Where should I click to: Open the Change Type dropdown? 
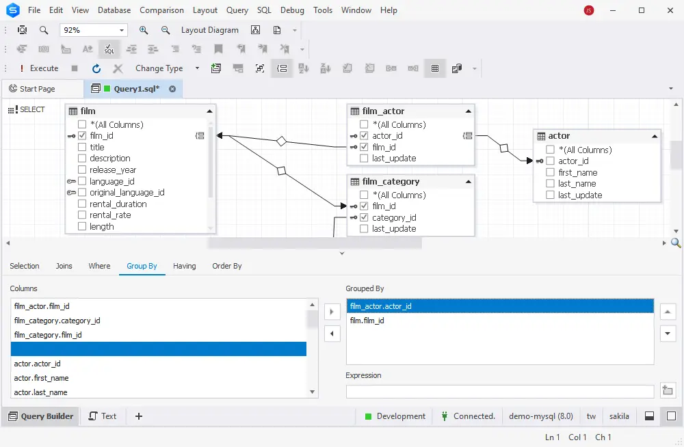point(196,68)
